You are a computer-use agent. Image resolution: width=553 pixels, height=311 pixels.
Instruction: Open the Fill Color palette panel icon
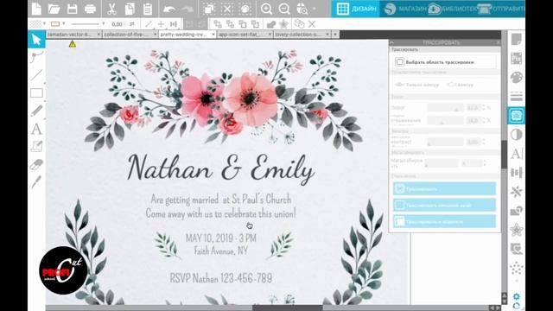click(517, 78)
